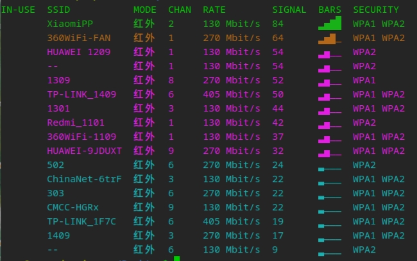Click the BARS column header
The width and height of the screenshot is (417, 261).
330,10
